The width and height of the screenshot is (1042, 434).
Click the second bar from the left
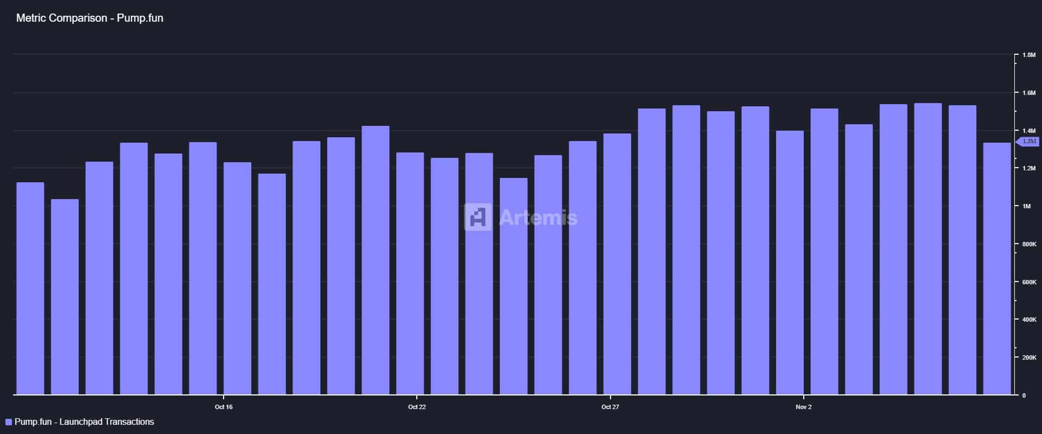point(65,297)
